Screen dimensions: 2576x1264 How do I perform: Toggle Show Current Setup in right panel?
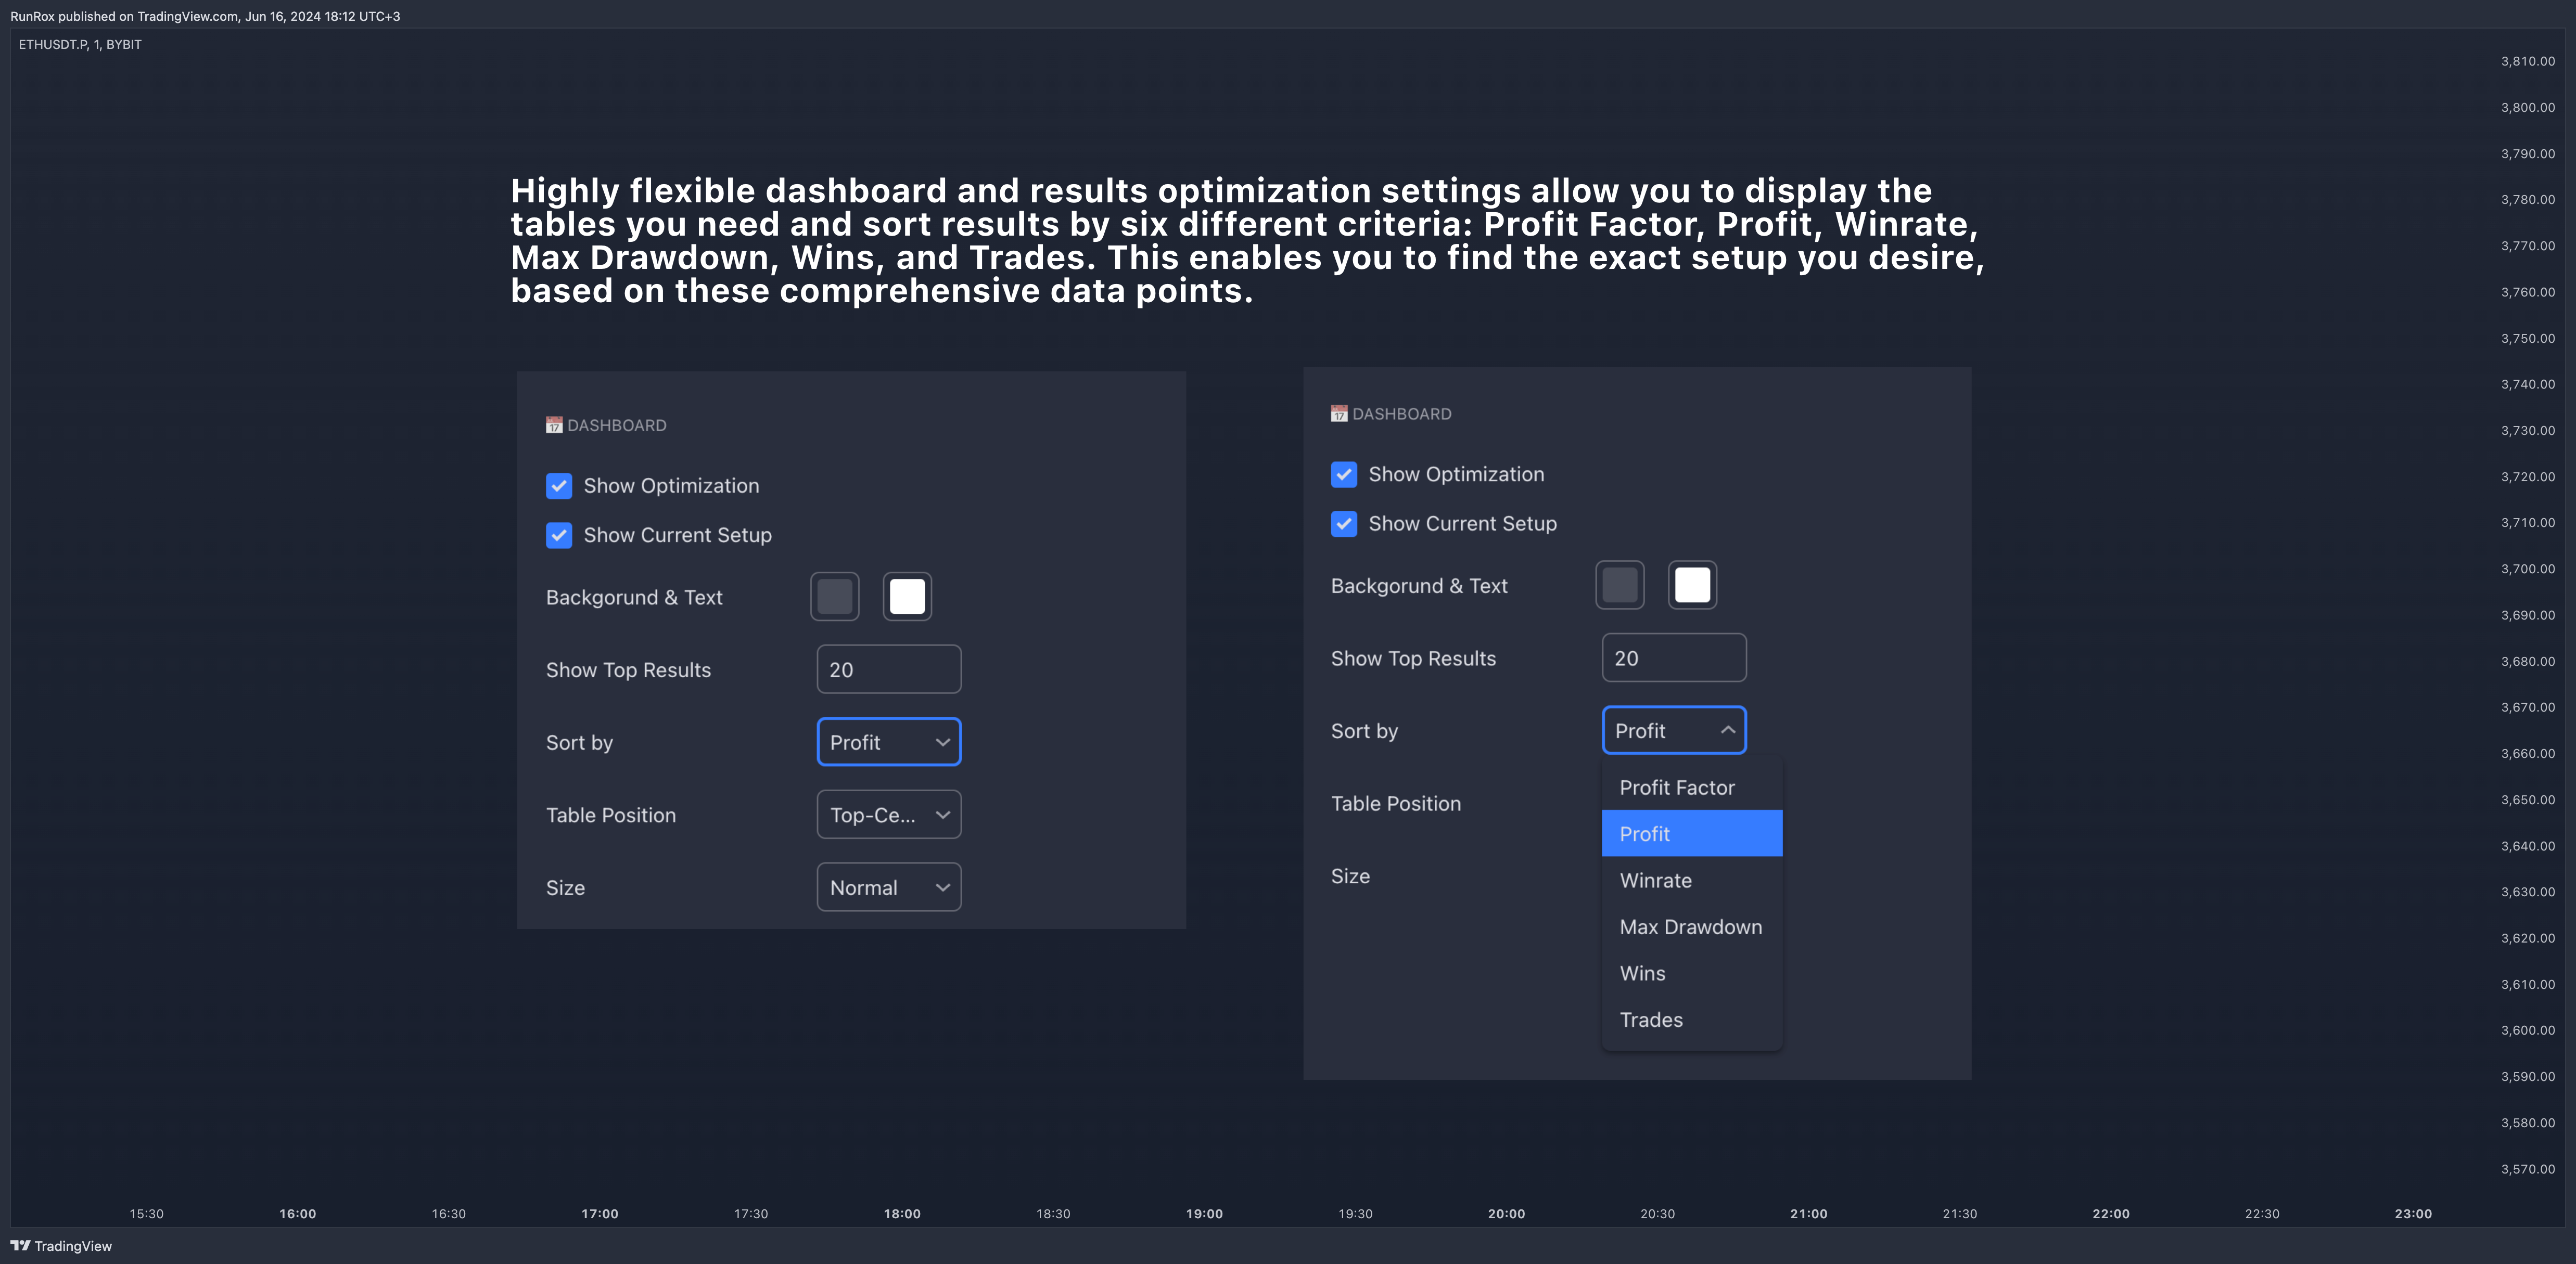(1344, 524)
